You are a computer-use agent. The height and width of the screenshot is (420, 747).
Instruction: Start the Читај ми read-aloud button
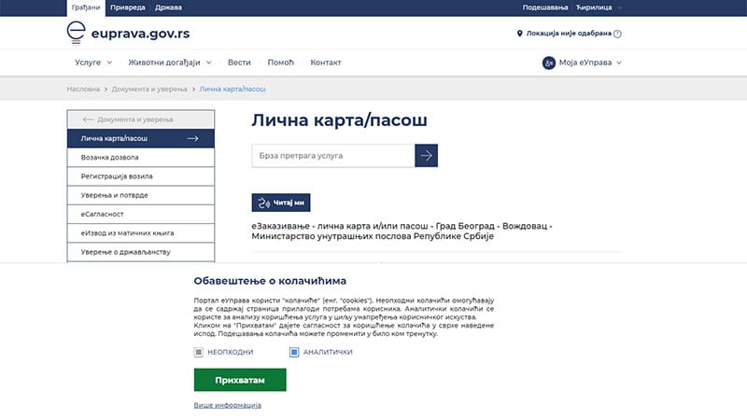point(280,203)
